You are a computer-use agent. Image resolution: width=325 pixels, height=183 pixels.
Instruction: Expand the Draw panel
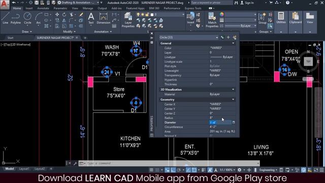coord(27,32)
